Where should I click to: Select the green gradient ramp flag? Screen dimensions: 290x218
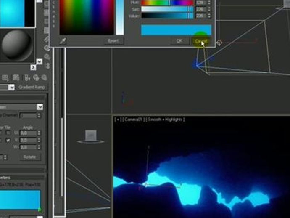pyautogui.click(x=40, y=210)
